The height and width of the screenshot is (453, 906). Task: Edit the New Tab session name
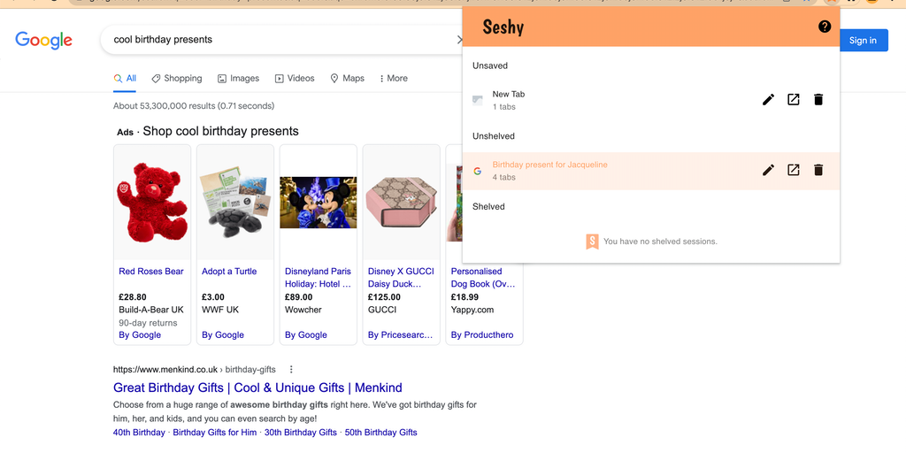coord(768,100)
